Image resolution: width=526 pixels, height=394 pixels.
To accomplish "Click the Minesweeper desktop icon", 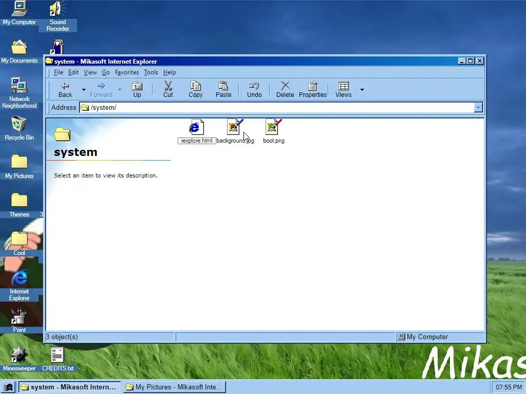I will click(19, 360).
